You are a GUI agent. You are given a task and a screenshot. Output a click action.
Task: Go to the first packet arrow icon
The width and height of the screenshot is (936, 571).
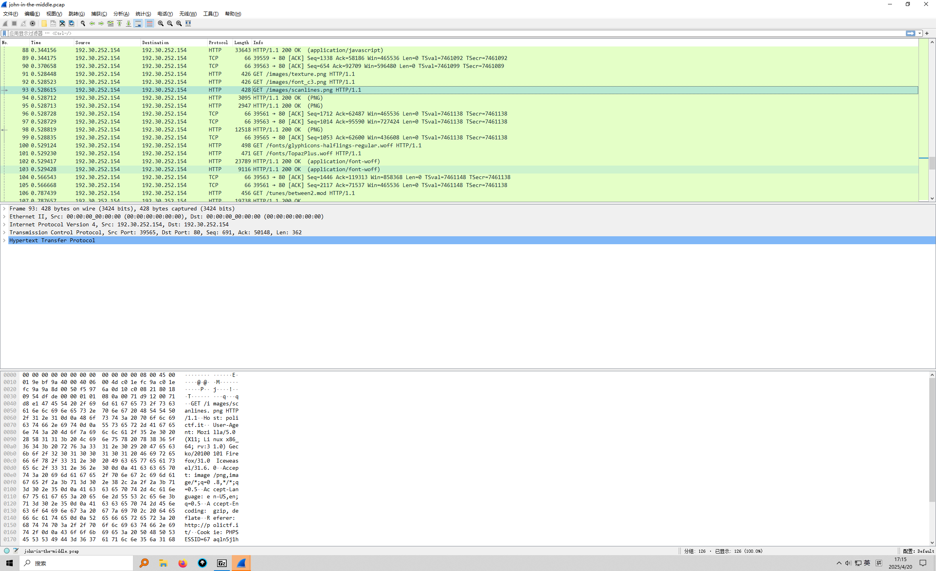pos(119,23)
